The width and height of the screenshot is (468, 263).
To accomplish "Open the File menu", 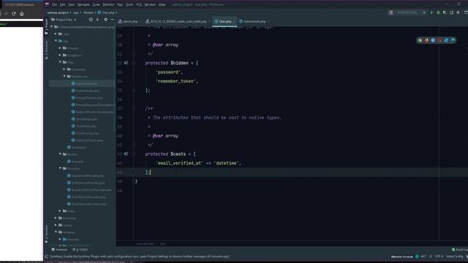I will tap(54, 5).
